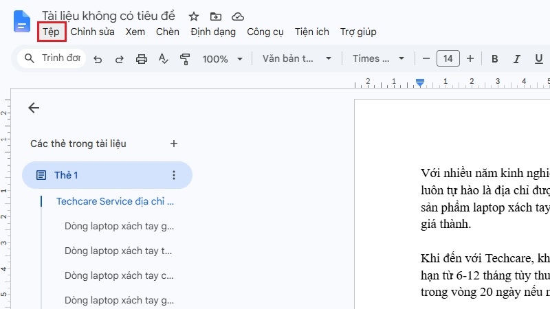Open the Trợ giúp menu
The image size is (550, 309).
coord(358,32)
